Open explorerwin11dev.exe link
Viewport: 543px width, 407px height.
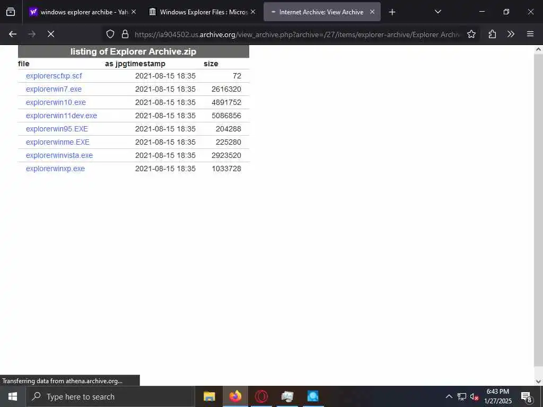pos(62,116)
